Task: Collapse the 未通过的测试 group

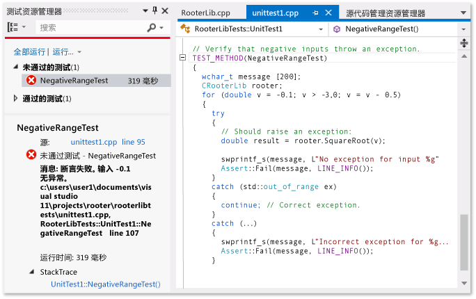Action: 17,67
